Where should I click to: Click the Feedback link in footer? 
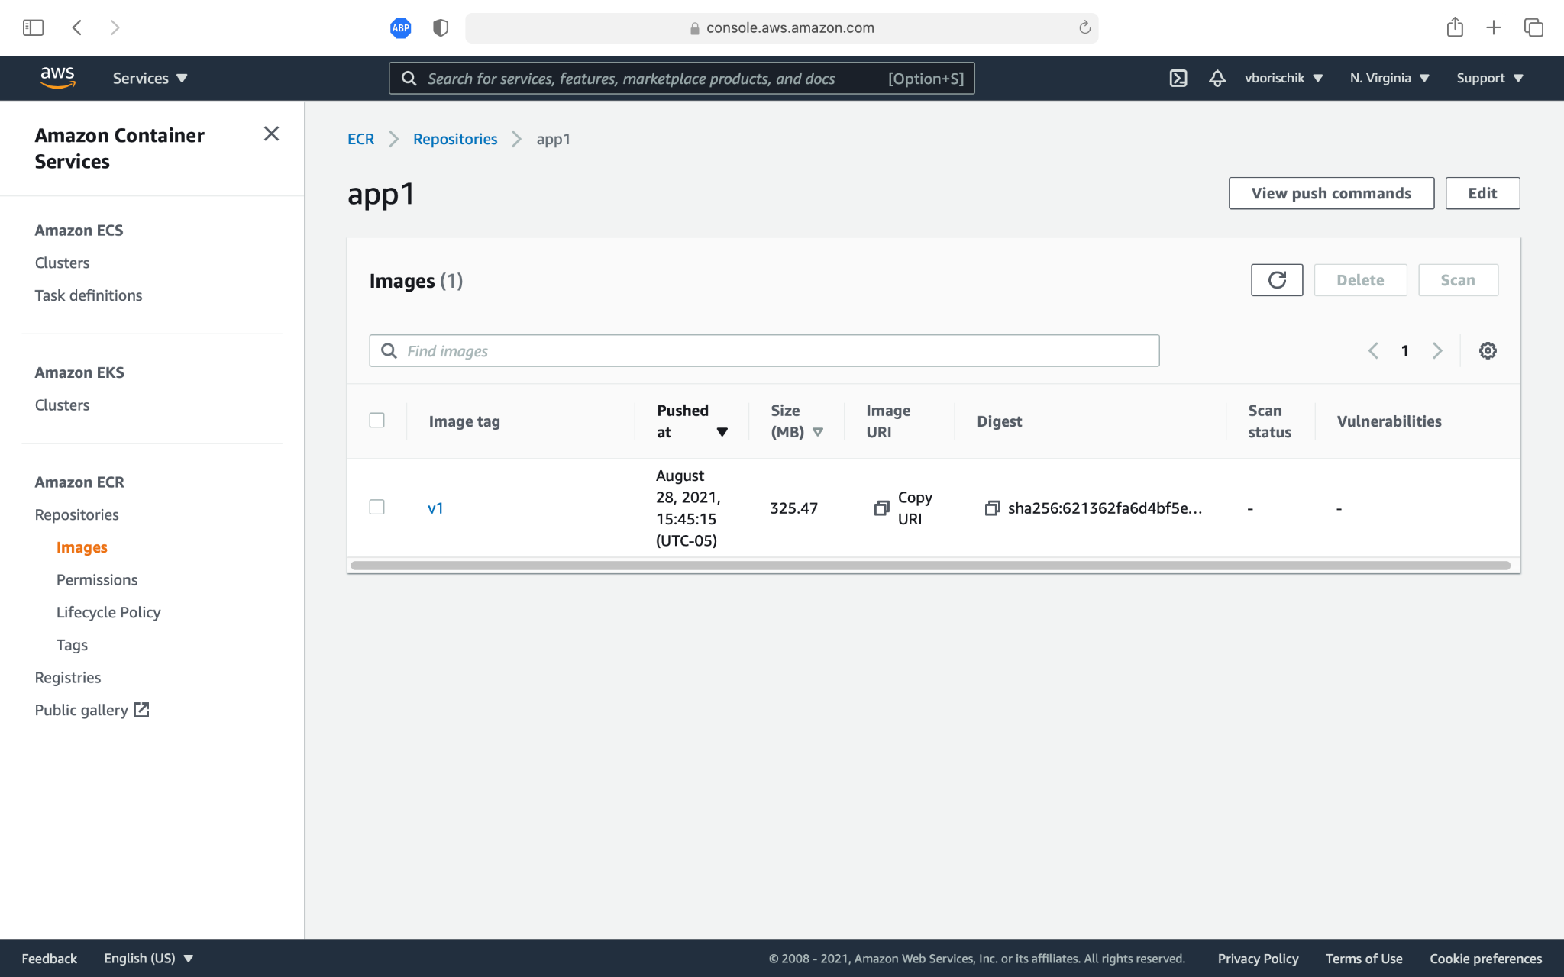[x=49, y=958]
